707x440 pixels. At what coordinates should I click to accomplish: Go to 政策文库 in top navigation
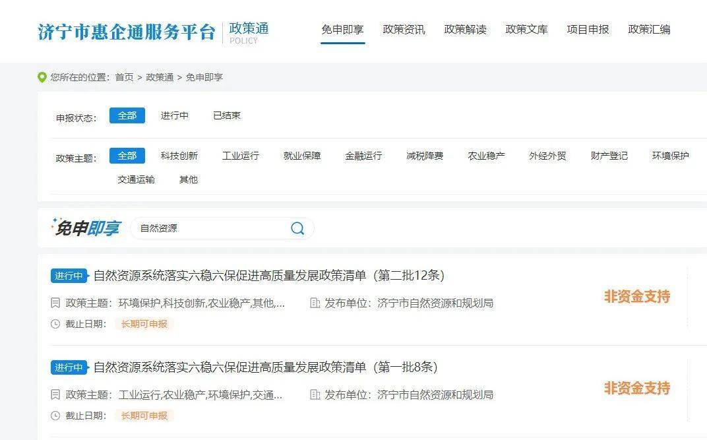click(x=526, y=30)
